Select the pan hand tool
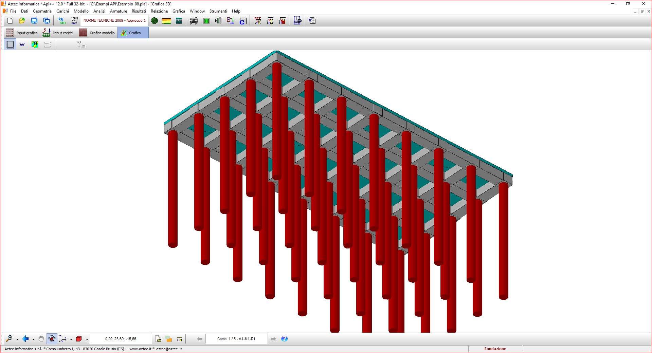 coord(41,339)
